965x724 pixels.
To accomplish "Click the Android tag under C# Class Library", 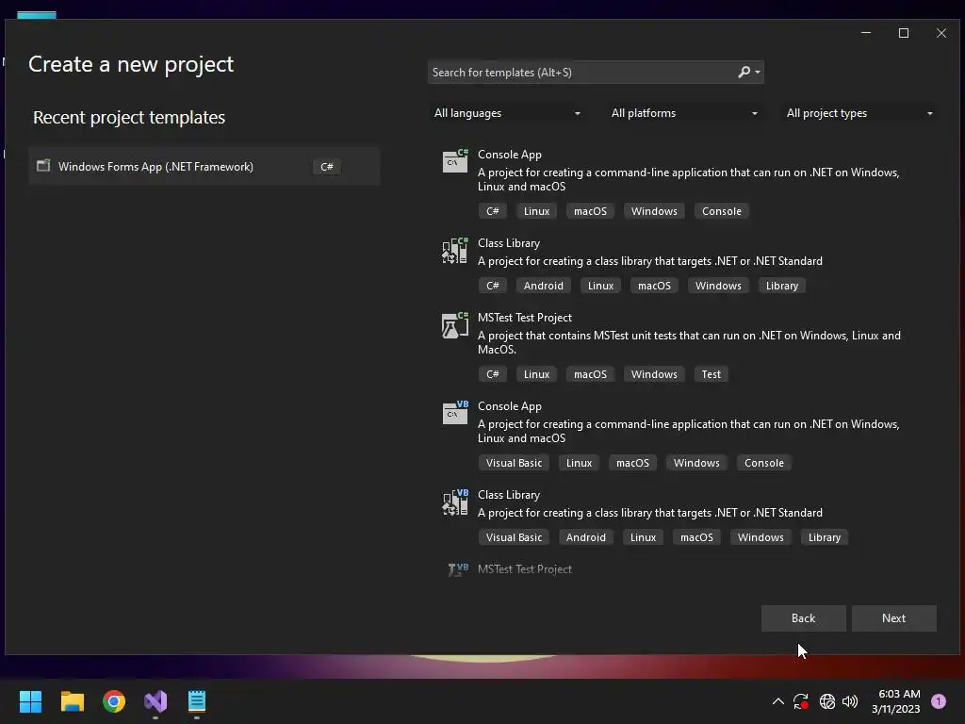I will 544,286.
